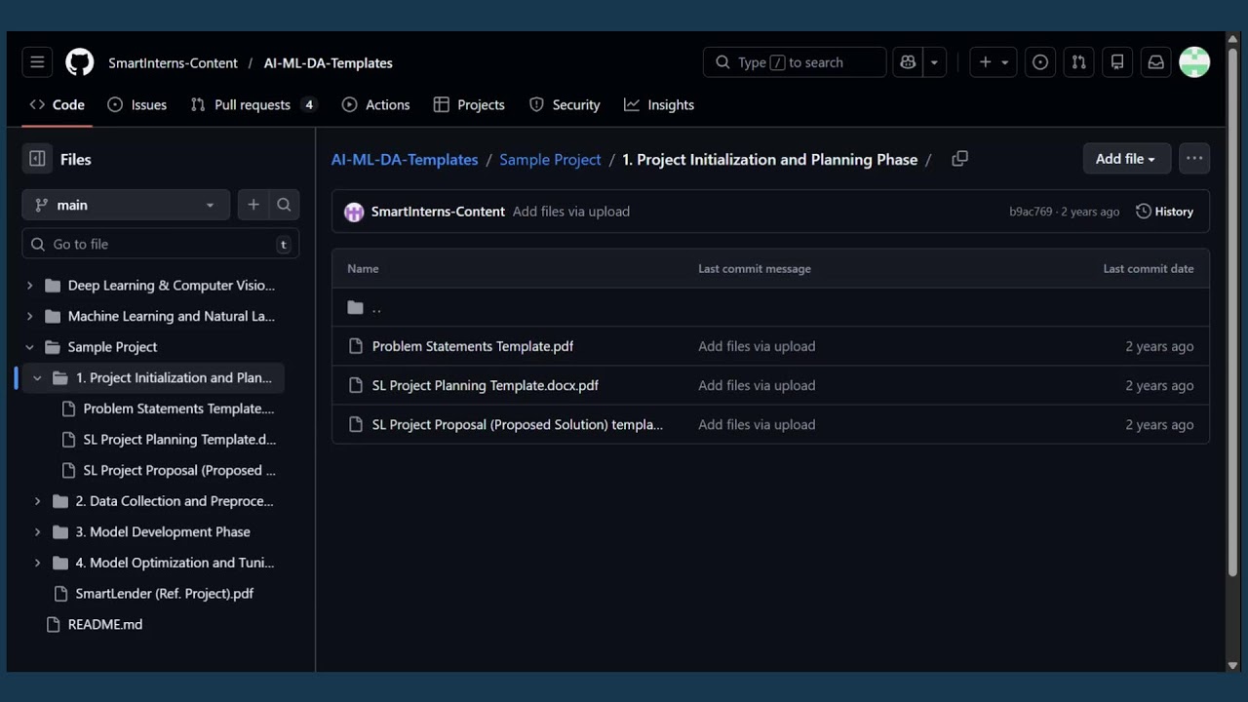Click the GitHub logo icon
Viewport: 1248px width, 702px height.
pos(80,62)
